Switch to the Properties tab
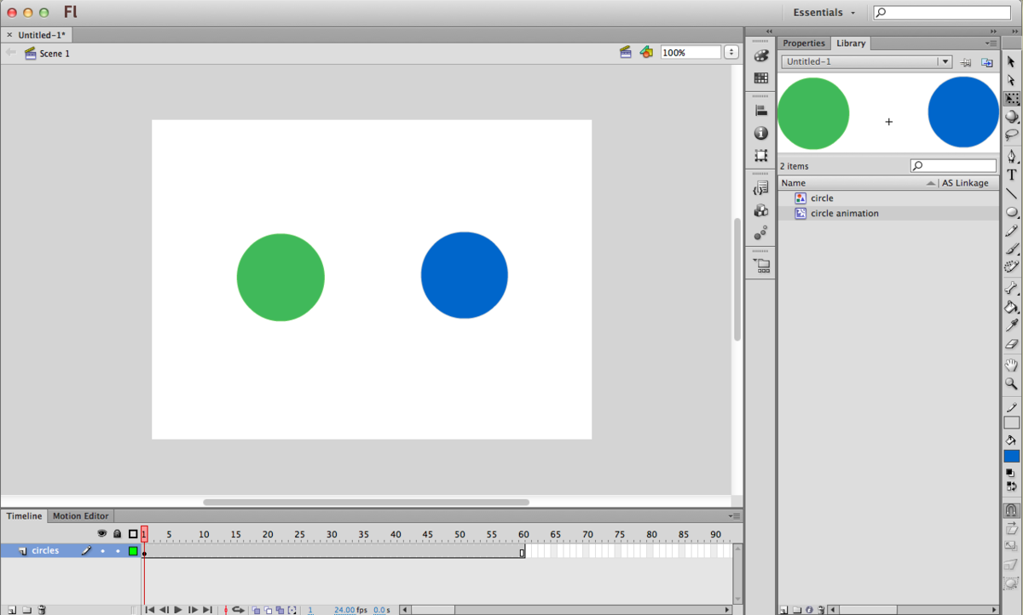The height and width of the screenshot is (615, 1023). tap(803, 43)
